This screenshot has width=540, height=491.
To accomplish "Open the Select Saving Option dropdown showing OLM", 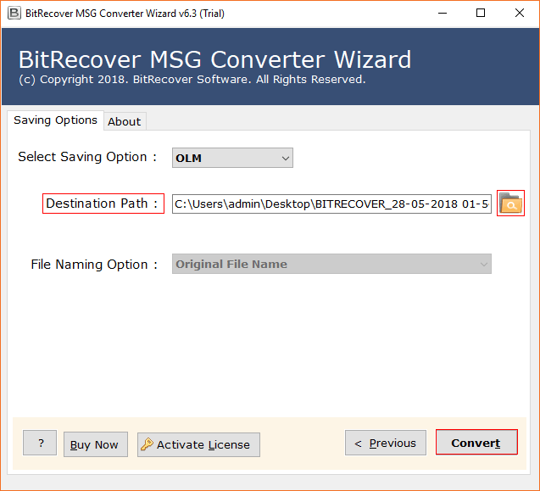I will (x=232, y=158).
